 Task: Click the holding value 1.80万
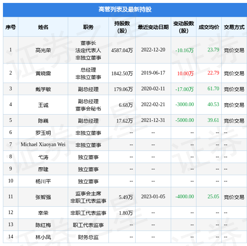click(126, 213)
